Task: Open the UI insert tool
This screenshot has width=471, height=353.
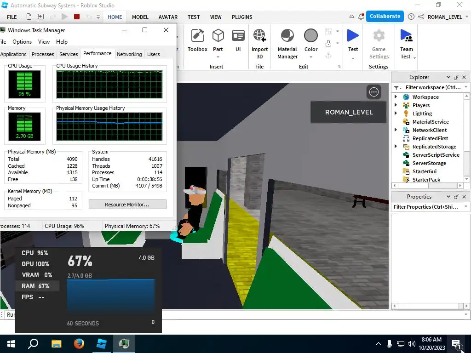Action: point(238,40)
